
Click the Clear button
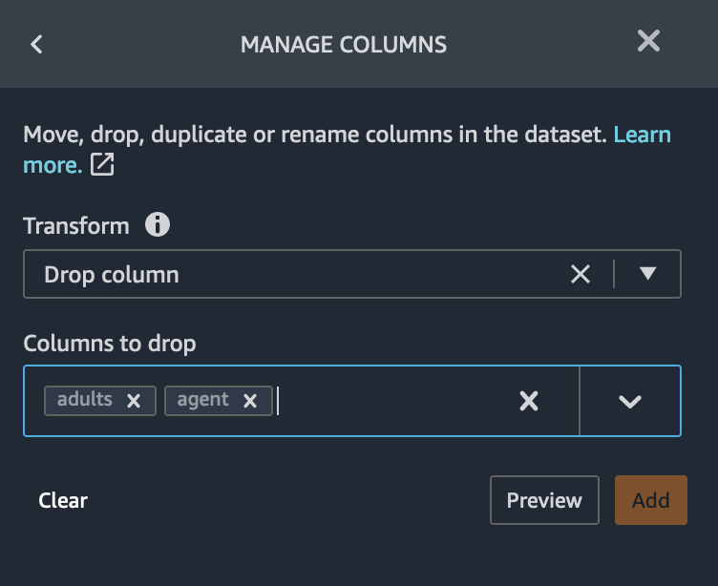click(63, 500)
